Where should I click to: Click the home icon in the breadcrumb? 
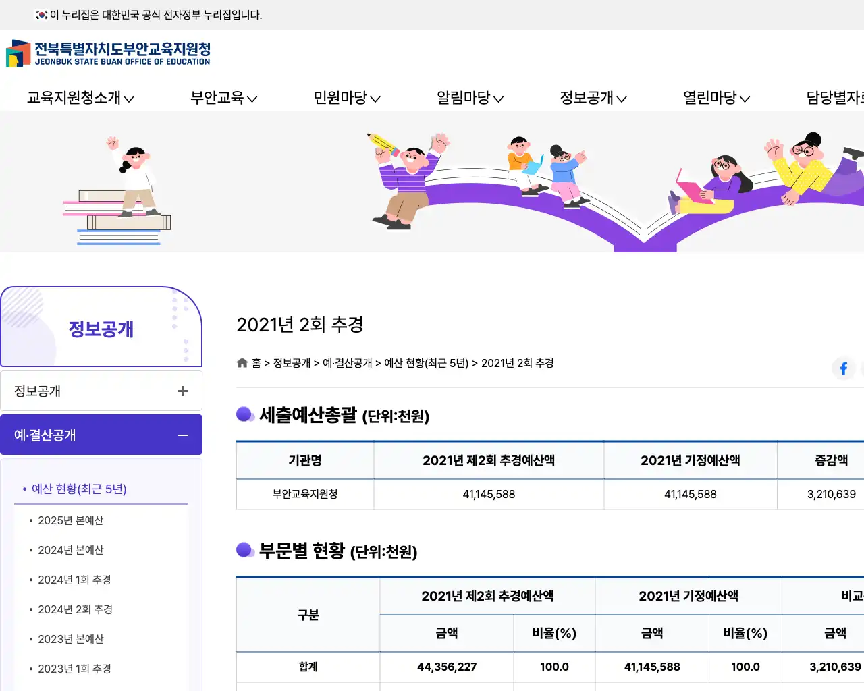click(x=242, y=363)
